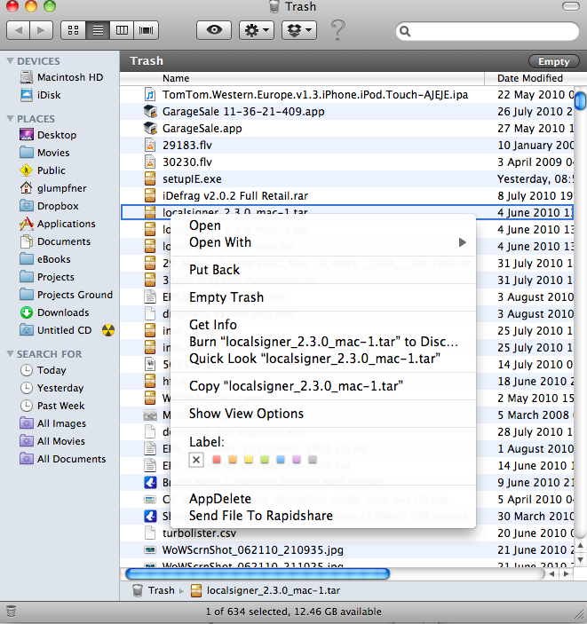Show All Images smart search
Screen dimensions: 587x624
click(x=53, y=423)
